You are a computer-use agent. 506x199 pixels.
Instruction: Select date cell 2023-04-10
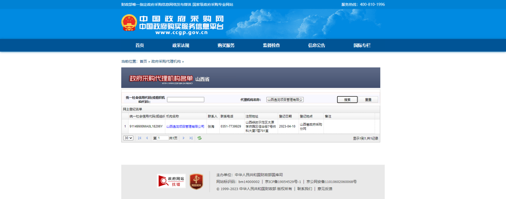287,126
